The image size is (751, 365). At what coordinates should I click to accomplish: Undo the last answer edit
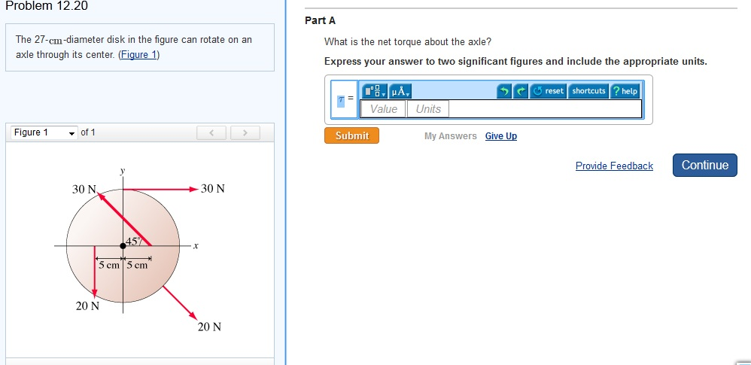503,91
